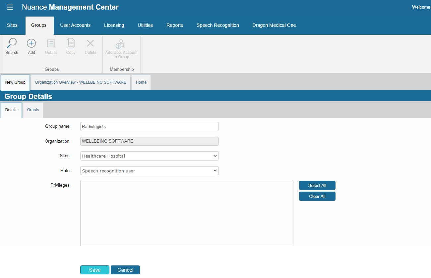The height and width of the screenshot is (278, 431).
Task: Click the Privileges field label
Action: coord(60,185)
